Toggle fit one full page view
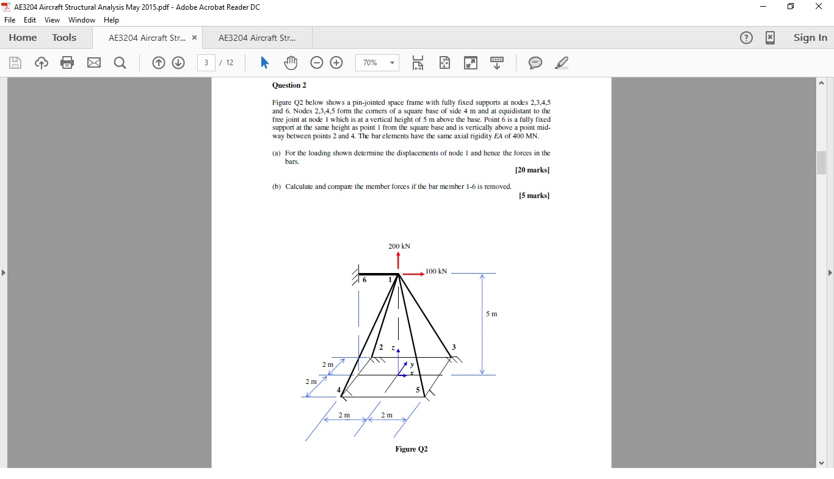This screenshot has height=479, width=834. (444, 63)
